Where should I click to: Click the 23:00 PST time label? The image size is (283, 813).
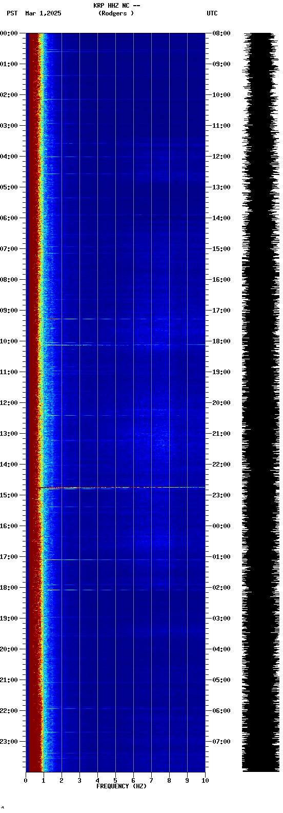[x=9, y=742]
